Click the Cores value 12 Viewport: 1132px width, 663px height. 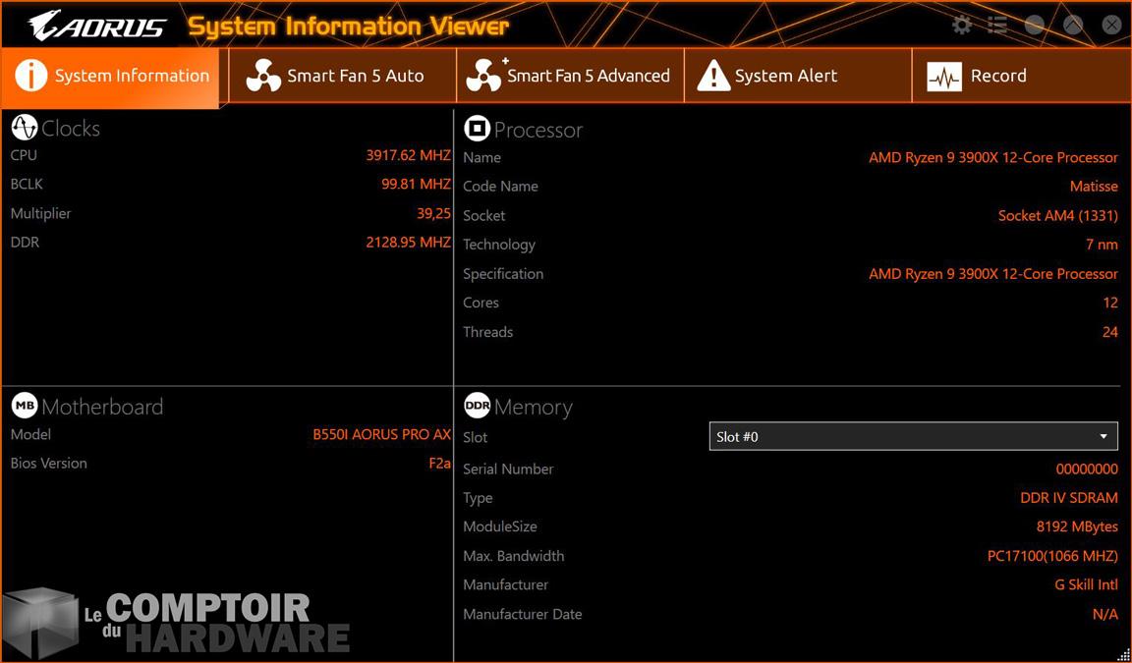(1110, 303)
